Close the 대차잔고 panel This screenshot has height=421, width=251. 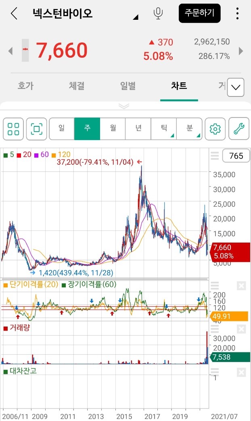(x=241, y=373)
